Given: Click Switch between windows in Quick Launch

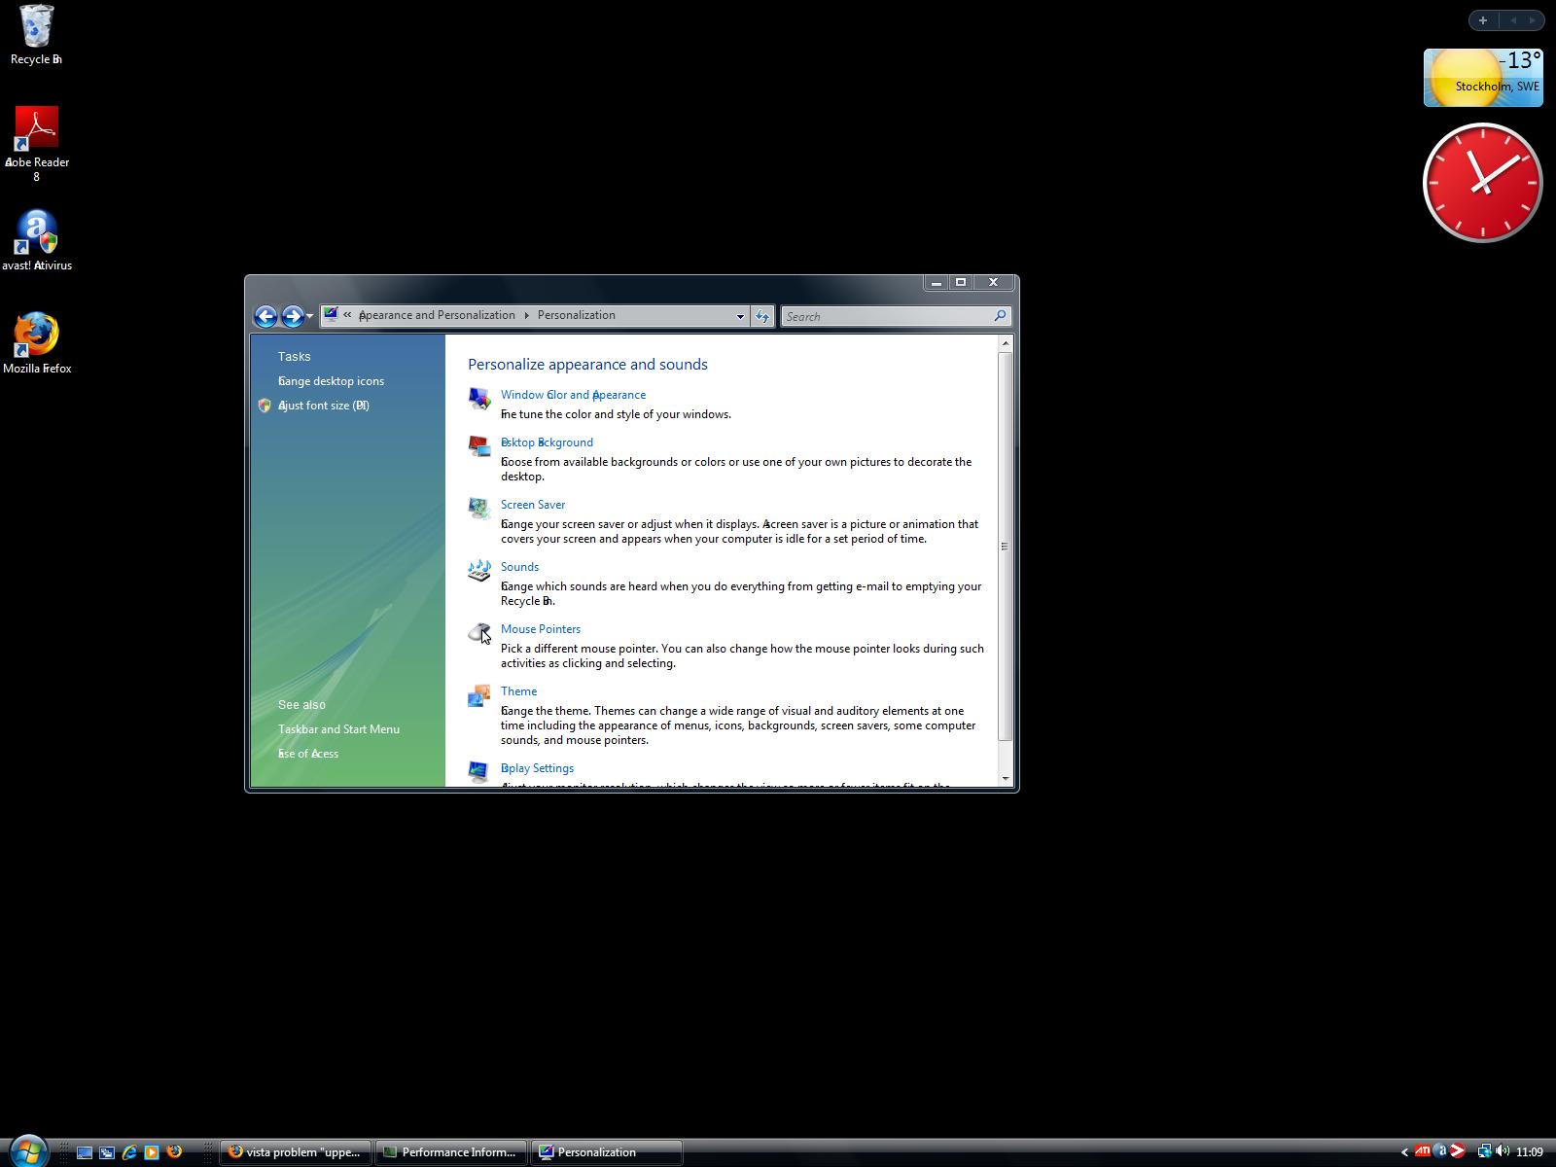Looking at the screenshot, I should point(107,1152).
